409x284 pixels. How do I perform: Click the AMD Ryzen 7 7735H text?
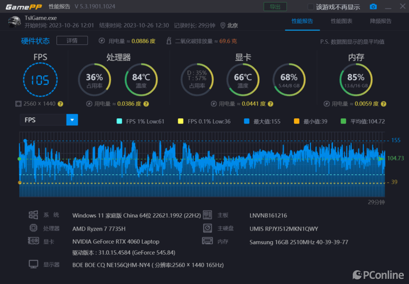coord(99,229)
